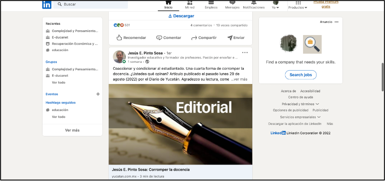
Task: Open the Productos apps dropdown
Action: point(297,5)
